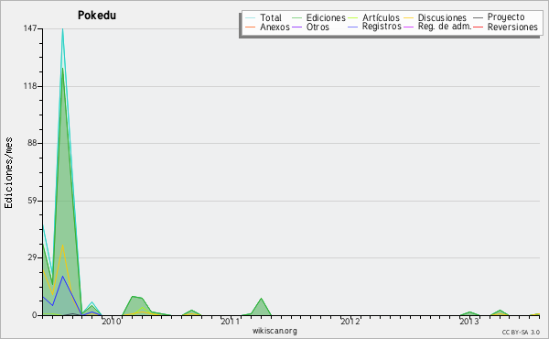The width and height of the screenshot is (549, 339).
Task: Click the 2010 x-axis year label
Action: point(112,322)
